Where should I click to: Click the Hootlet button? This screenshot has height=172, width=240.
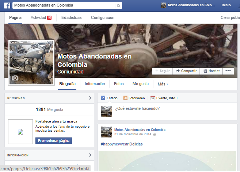[x=212, y=71]
